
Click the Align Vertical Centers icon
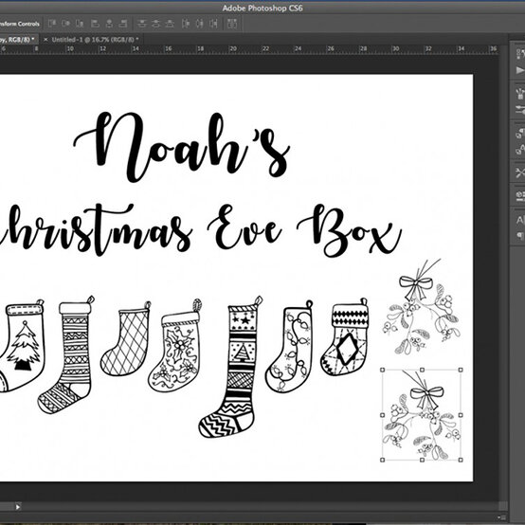tap(66, 24)
